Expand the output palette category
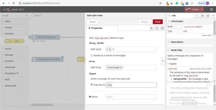Viewport: 216px width, 110px height. coord(14,27)
